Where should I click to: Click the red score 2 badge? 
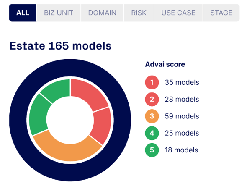point(152,99)
